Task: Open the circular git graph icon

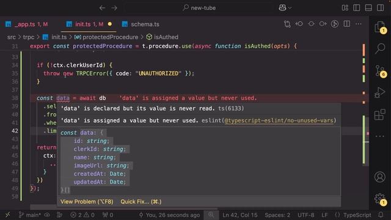Action: pos(335,24)
